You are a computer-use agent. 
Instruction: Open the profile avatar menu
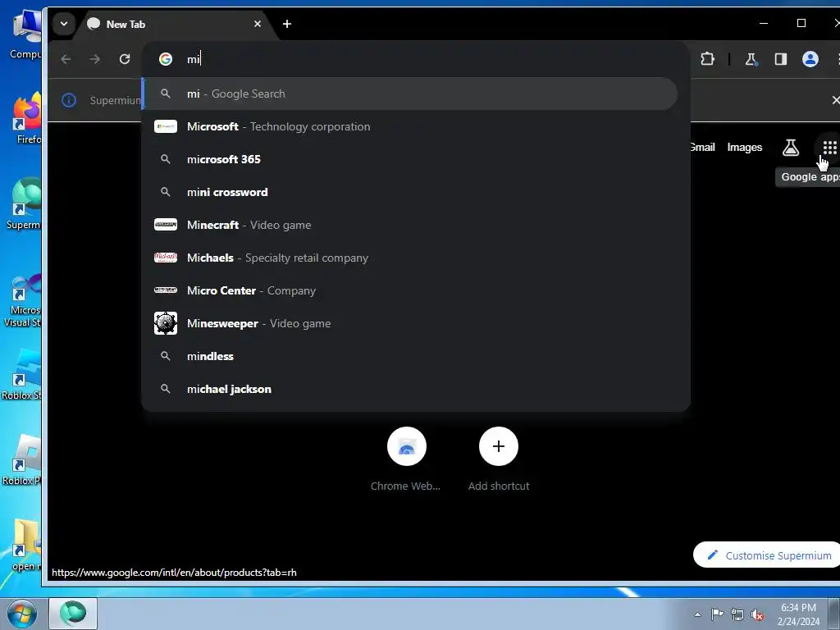tap(810, 59)
